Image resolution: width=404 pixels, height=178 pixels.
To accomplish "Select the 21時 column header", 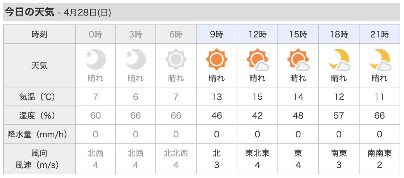I will 380,34.
